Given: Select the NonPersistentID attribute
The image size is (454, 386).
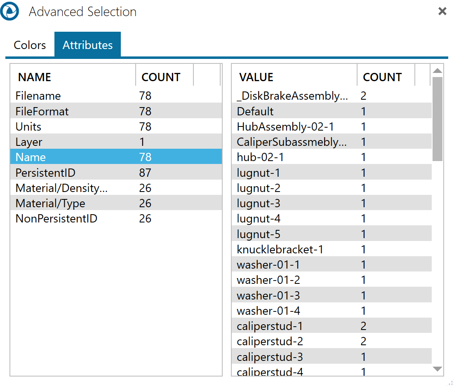Looking at the screenshot, I should click(56, 219).
